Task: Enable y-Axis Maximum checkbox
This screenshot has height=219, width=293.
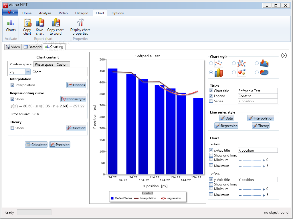Action: (x=211, y=194)
